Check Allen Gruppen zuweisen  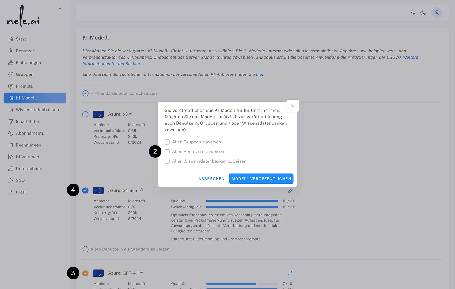click(x=167, y=142)
